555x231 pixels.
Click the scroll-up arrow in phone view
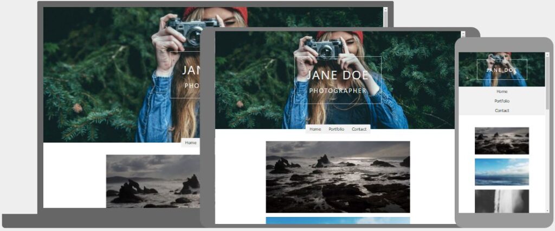(x=547, y=54)
